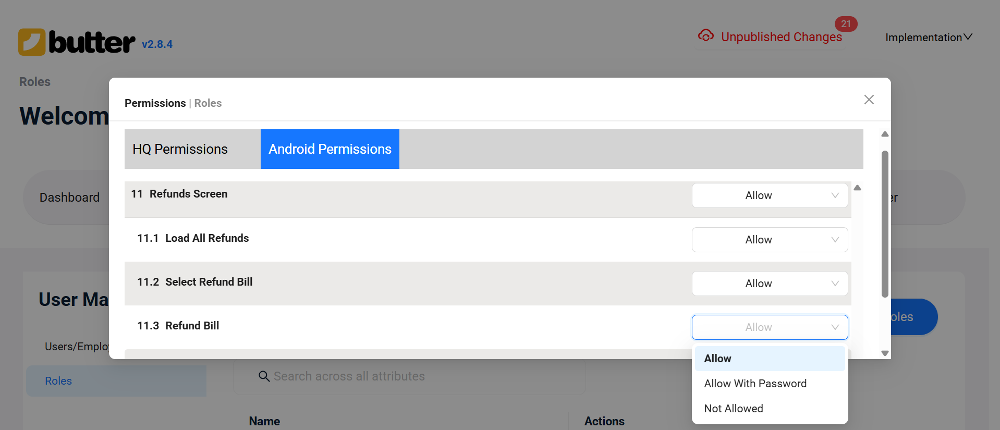1000x430 pixels.
Task: Close the Permissions modal with the X
Action: point(869,100)
